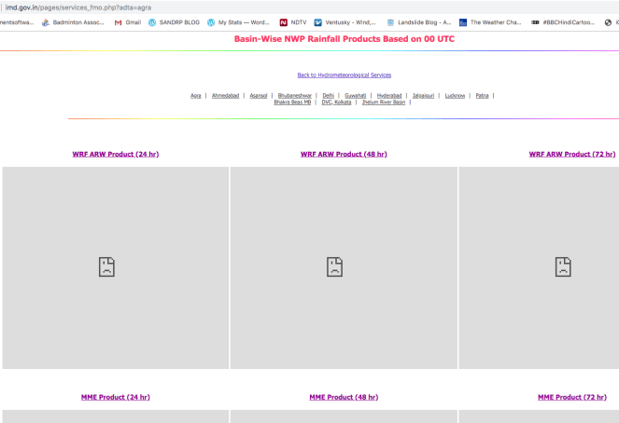Viewport: 619px width, 423px height.
Task: Click Back to Hydrometeorological Services link
Action: pyautogui.click(x=344, y=75)
